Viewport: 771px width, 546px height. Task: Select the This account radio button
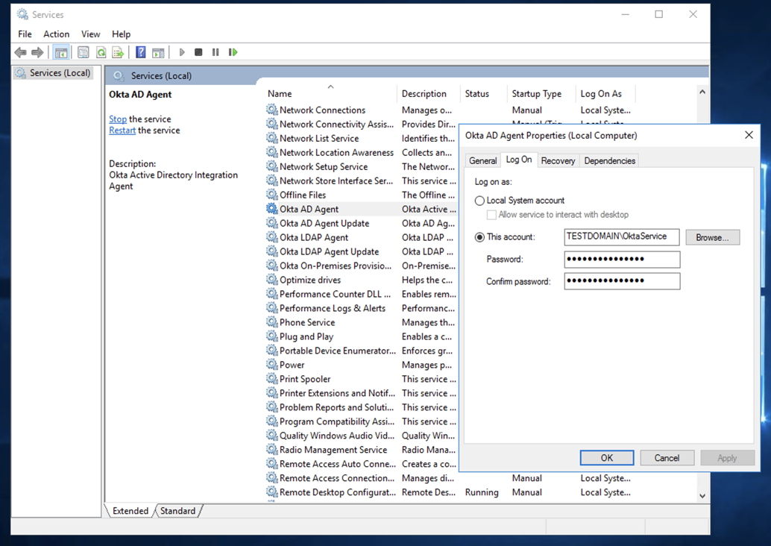coord(480,237)
